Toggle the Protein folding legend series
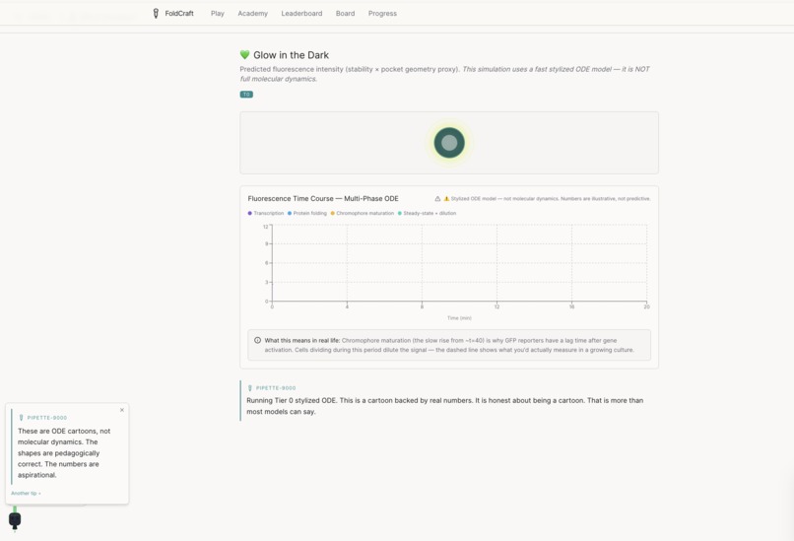Screen dimensions: 794x541 307,213
